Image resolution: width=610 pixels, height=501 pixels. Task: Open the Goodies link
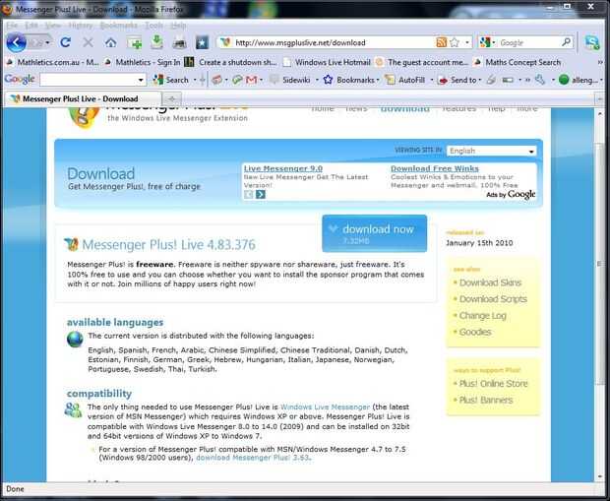pyautogui.click(x=475, y=332)
